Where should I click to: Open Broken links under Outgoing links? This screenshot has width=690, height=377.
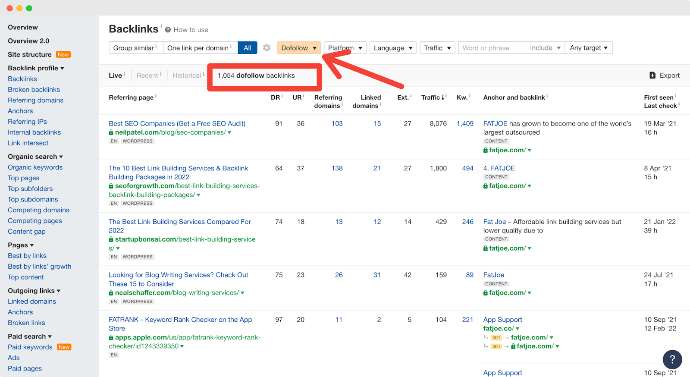pos(26,323)
